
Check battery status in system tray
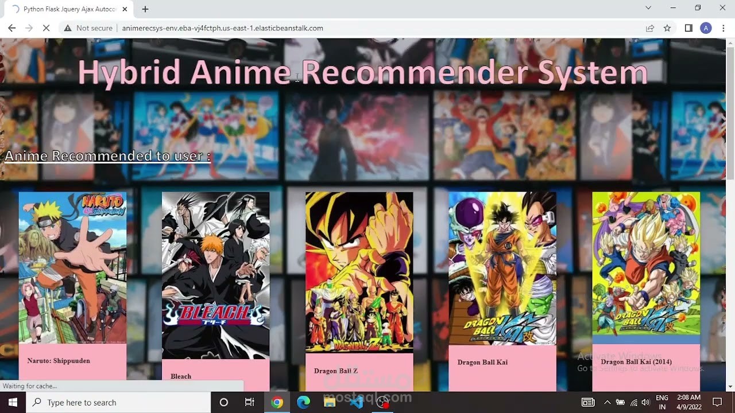click(620, 402)
